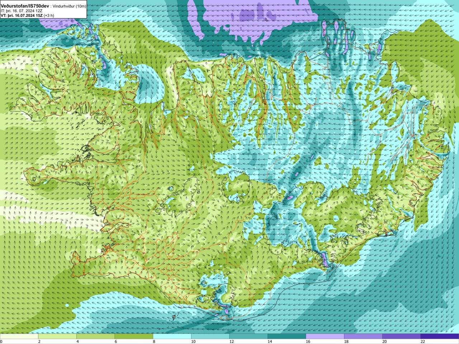
Task: Click the legend value '20'
Action: (x=385, y=341)
